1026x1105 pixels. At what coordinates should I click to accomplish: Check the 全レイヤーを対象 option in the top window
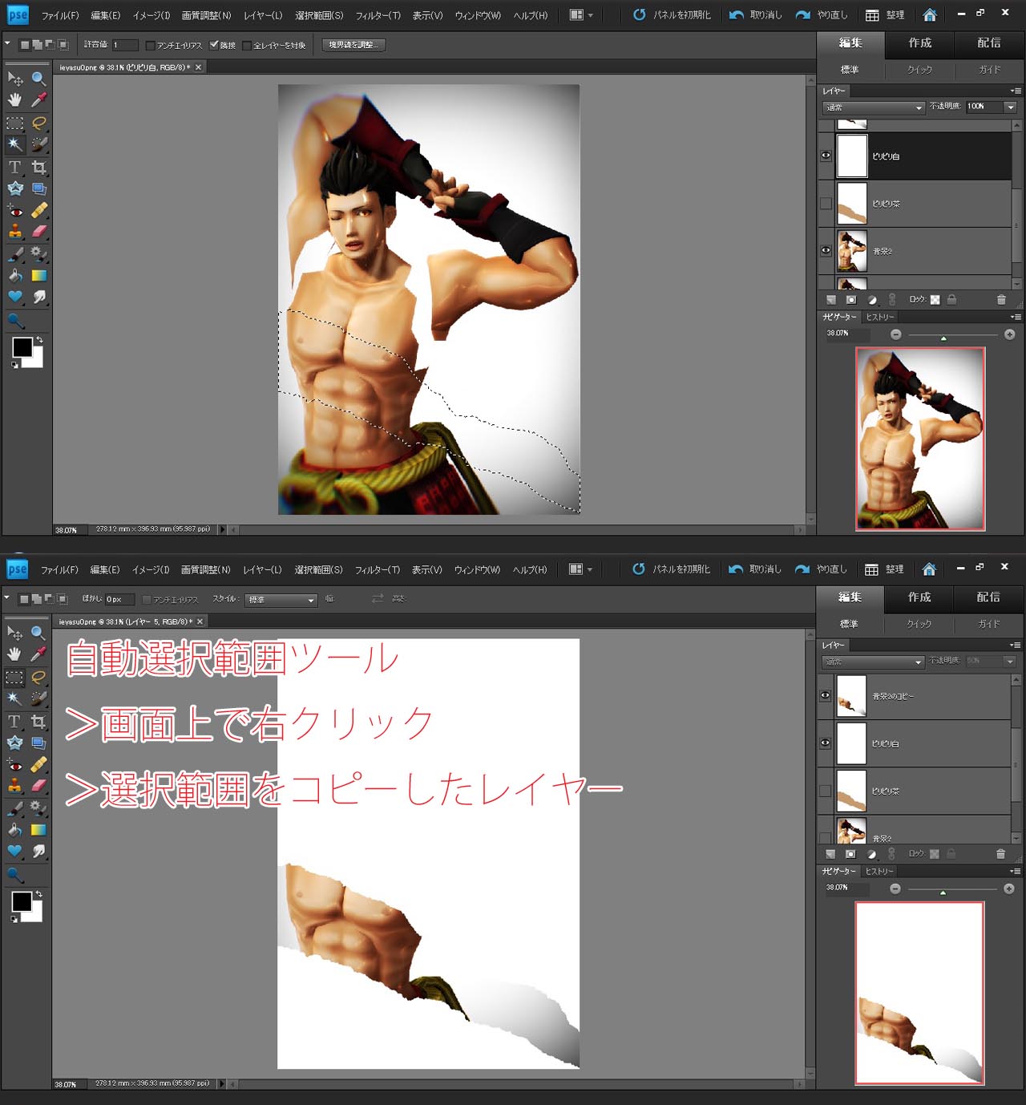point(247,46)
